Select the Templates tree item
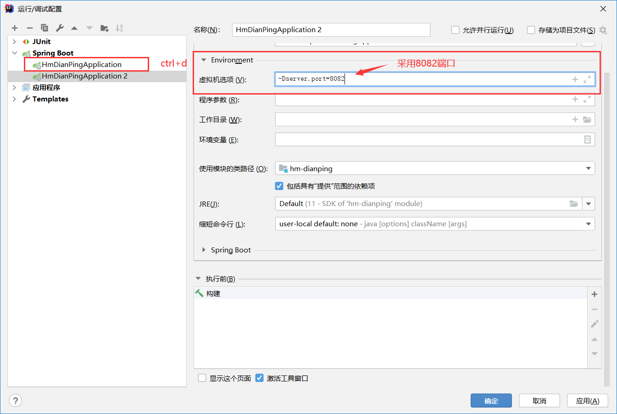Image resolution: width=617 pixels, height=414 pixels. (50, 99)
